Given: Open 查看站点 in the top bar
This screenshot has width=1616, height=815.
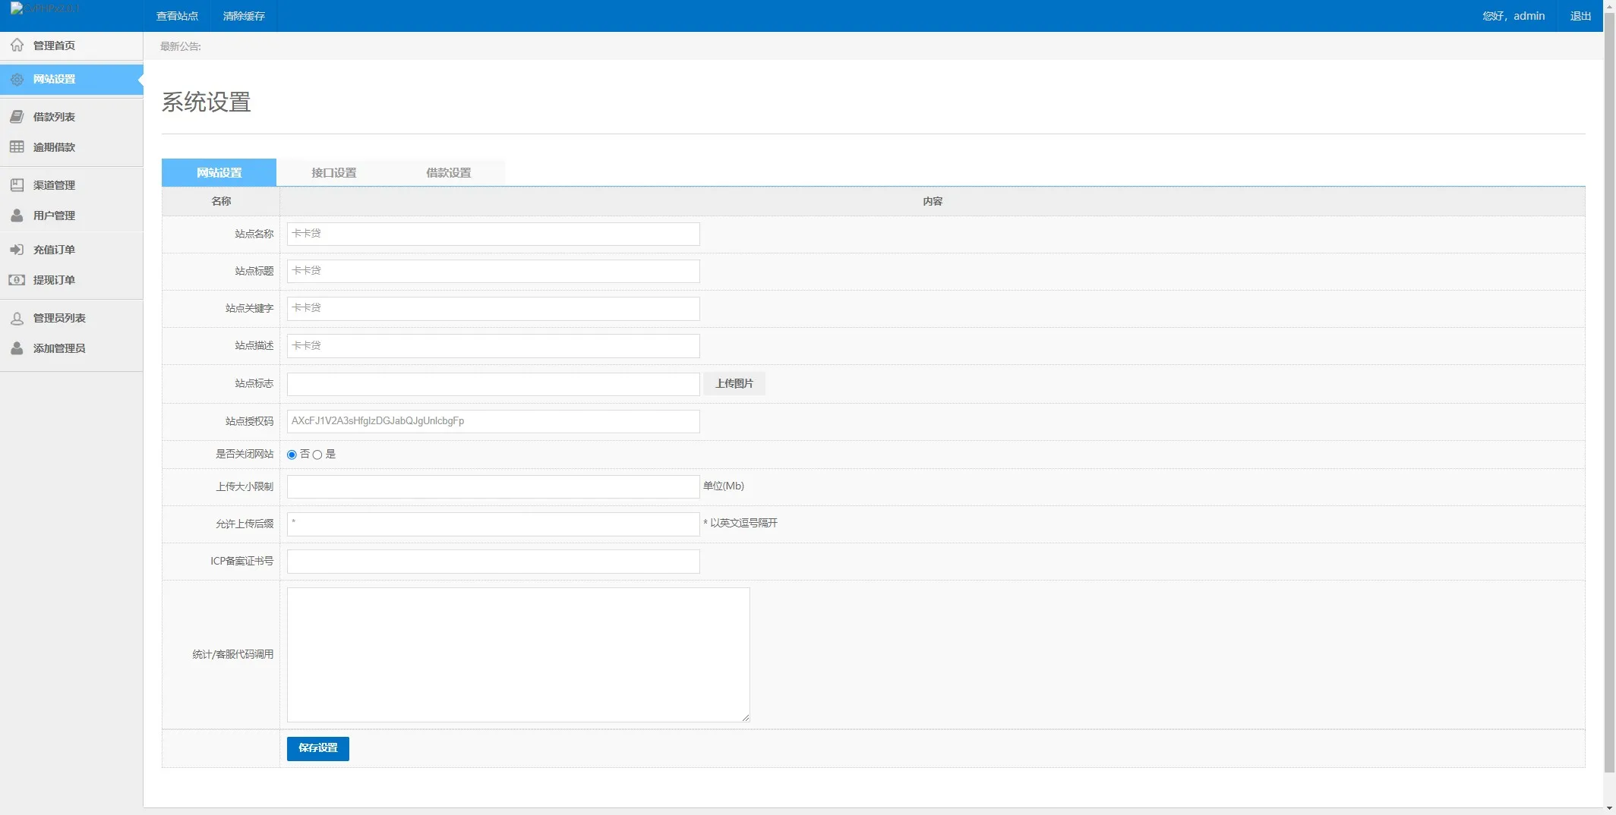Looking at the screenshot, I should [x=177, y=16].
